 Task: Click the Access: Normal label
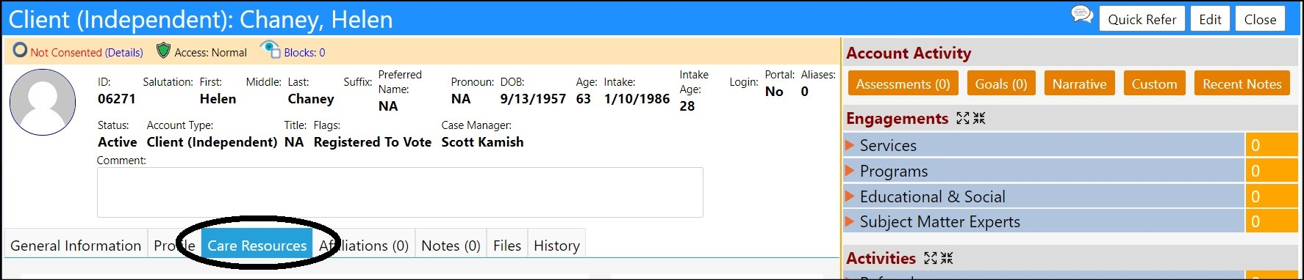coord(210,53)
